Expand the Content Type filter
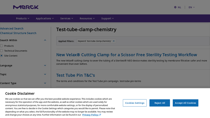The image size is (210, 118). pyautogui.click(x=45, y=83)
